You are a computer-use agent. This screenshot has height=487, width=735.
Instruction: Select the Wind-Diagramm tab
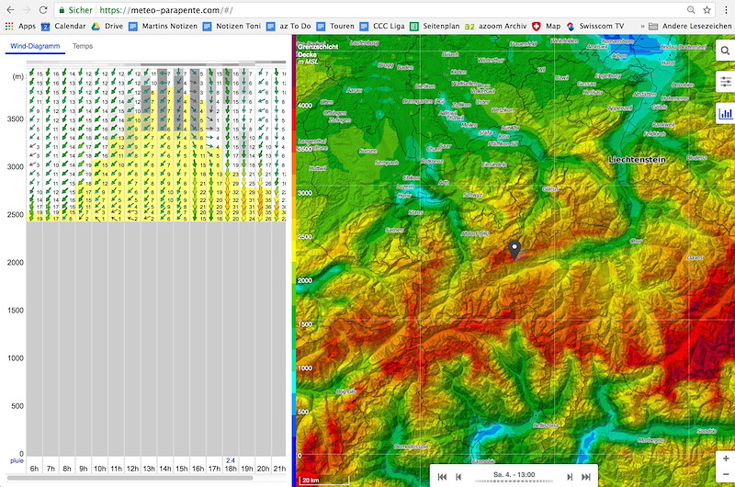click(35, 46)
